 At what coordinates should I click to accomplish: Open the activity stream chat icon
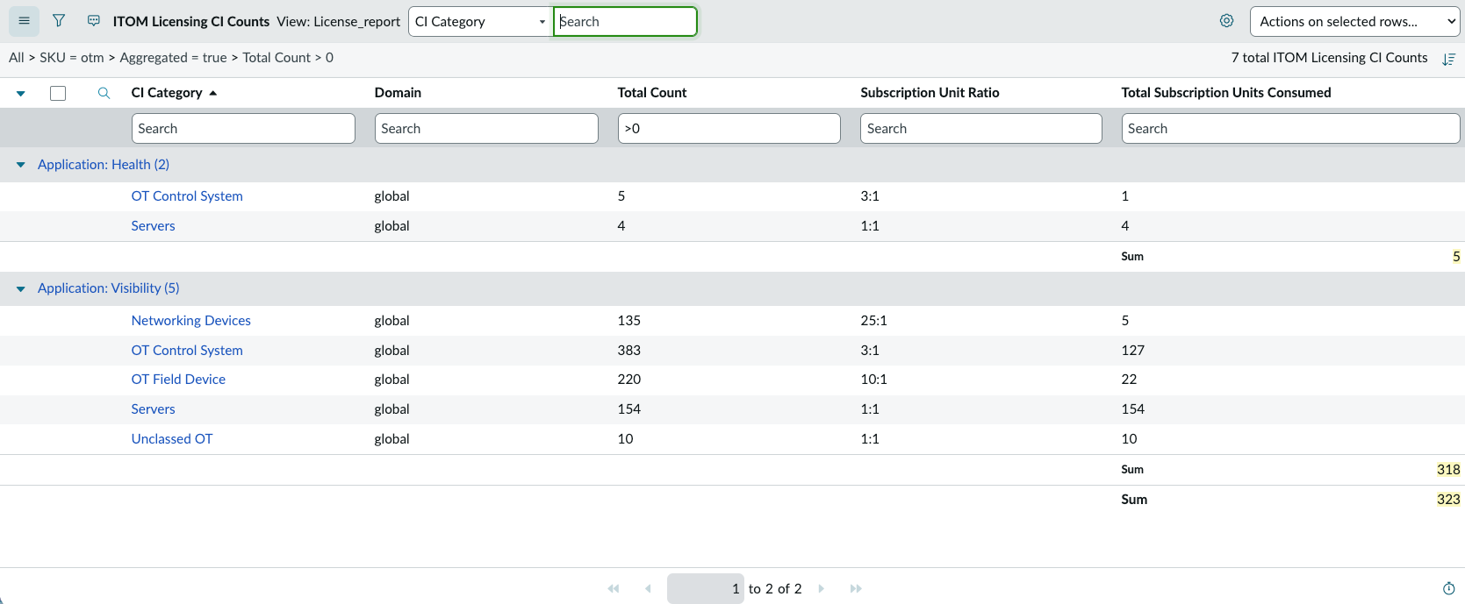pyautogui.click(x=94, y=21)
